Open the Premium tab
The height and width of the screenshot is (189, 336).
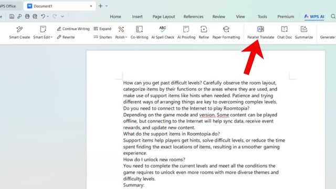286,16
